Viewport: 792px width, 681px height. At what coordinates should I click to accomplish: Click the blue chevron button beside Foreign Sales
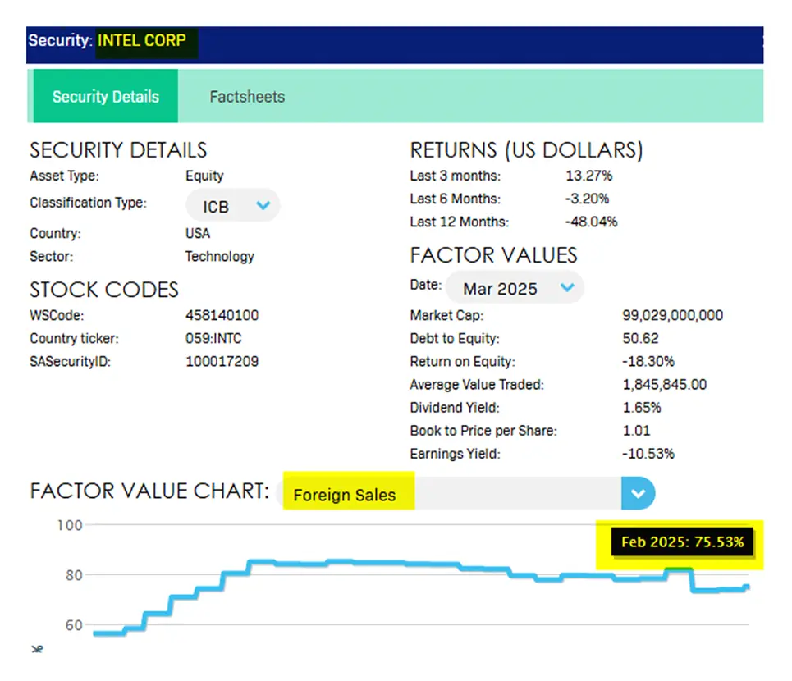pyautogui.click(x=639, y=494)
